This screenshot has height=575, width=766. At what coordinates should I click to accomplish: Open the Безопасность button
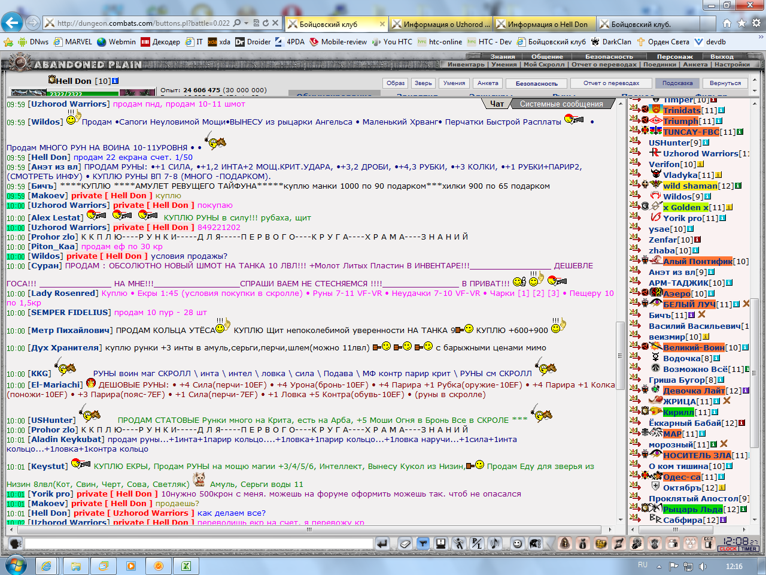point(537,83)
